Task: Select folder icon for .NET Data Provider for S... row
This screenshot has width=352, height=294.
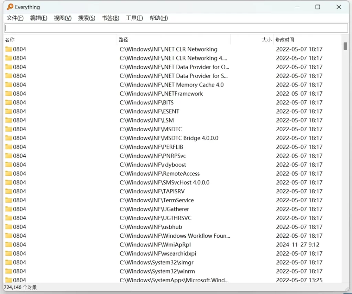Action: point(9,76)
